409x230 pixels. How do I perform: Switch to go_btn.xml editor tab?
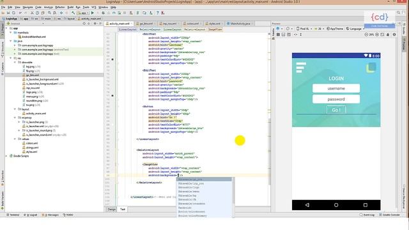click(x=146, y=24)
